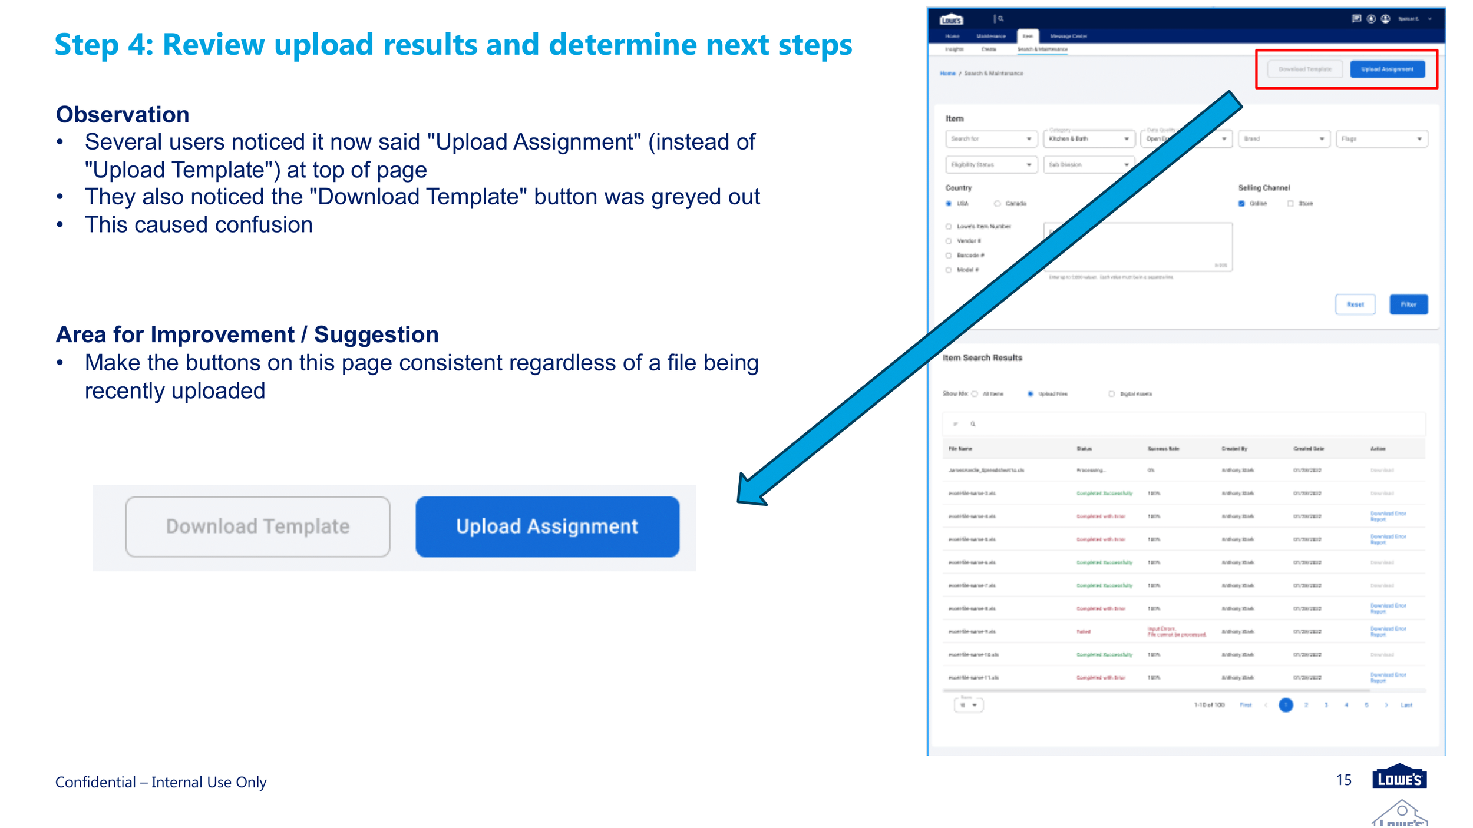The image size is (1473, 828).
Task: Click the table filter list icon
Action: [956, 424]
